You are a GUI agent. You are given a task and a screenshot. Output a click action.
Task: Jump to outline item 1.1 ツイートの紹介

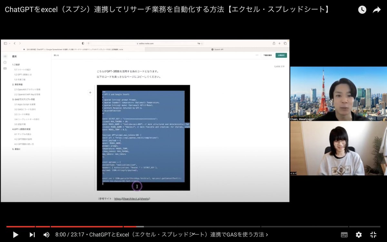[x=22, y=69]
